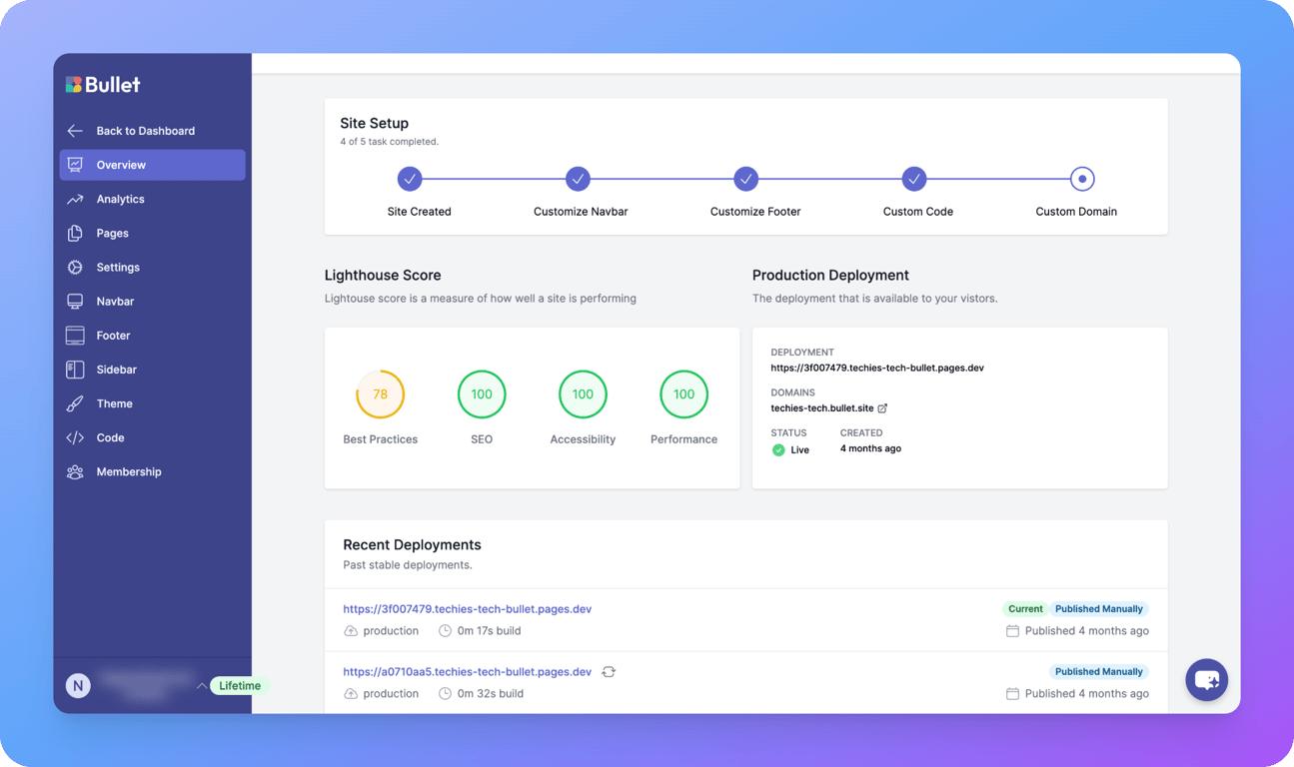The image size is (1294, 767).
Task: Click the "4 of 5 task completed." text
Action: click(389, 142)
